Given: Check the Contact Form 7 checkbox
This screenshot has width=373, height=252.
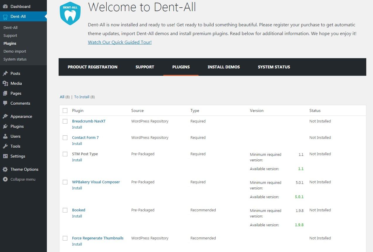Looking at the screenshot, I should pos(65,138).
